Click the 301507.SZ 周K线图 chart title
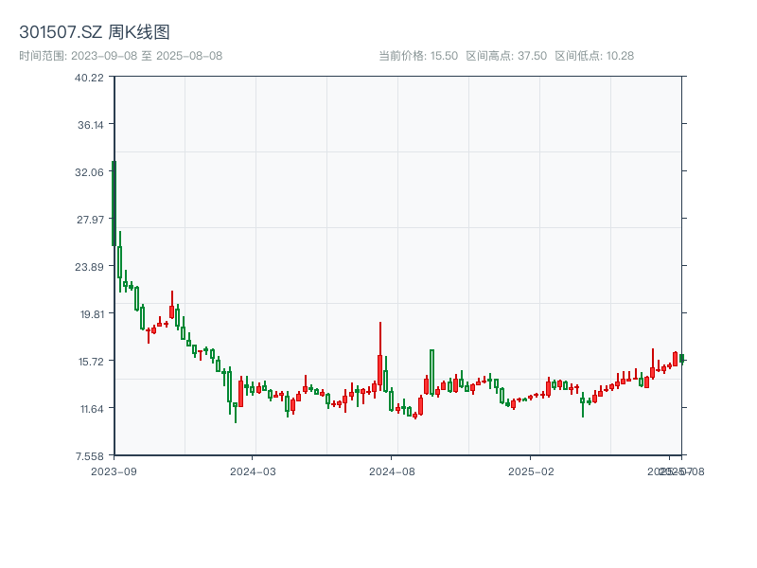 pos(95,33)
